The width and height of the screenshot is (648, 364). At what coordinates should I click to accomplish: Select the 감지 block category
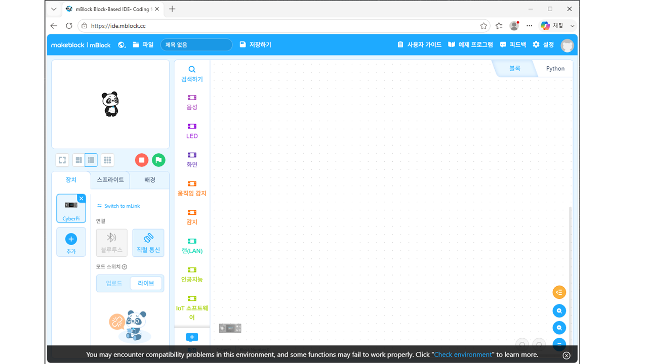point(192,217)
